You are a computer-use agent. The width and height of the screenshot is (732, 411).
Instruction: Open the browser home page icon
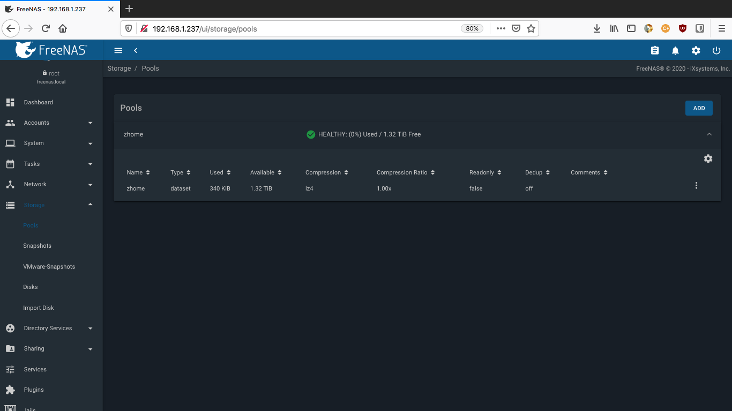click(63, 28)
